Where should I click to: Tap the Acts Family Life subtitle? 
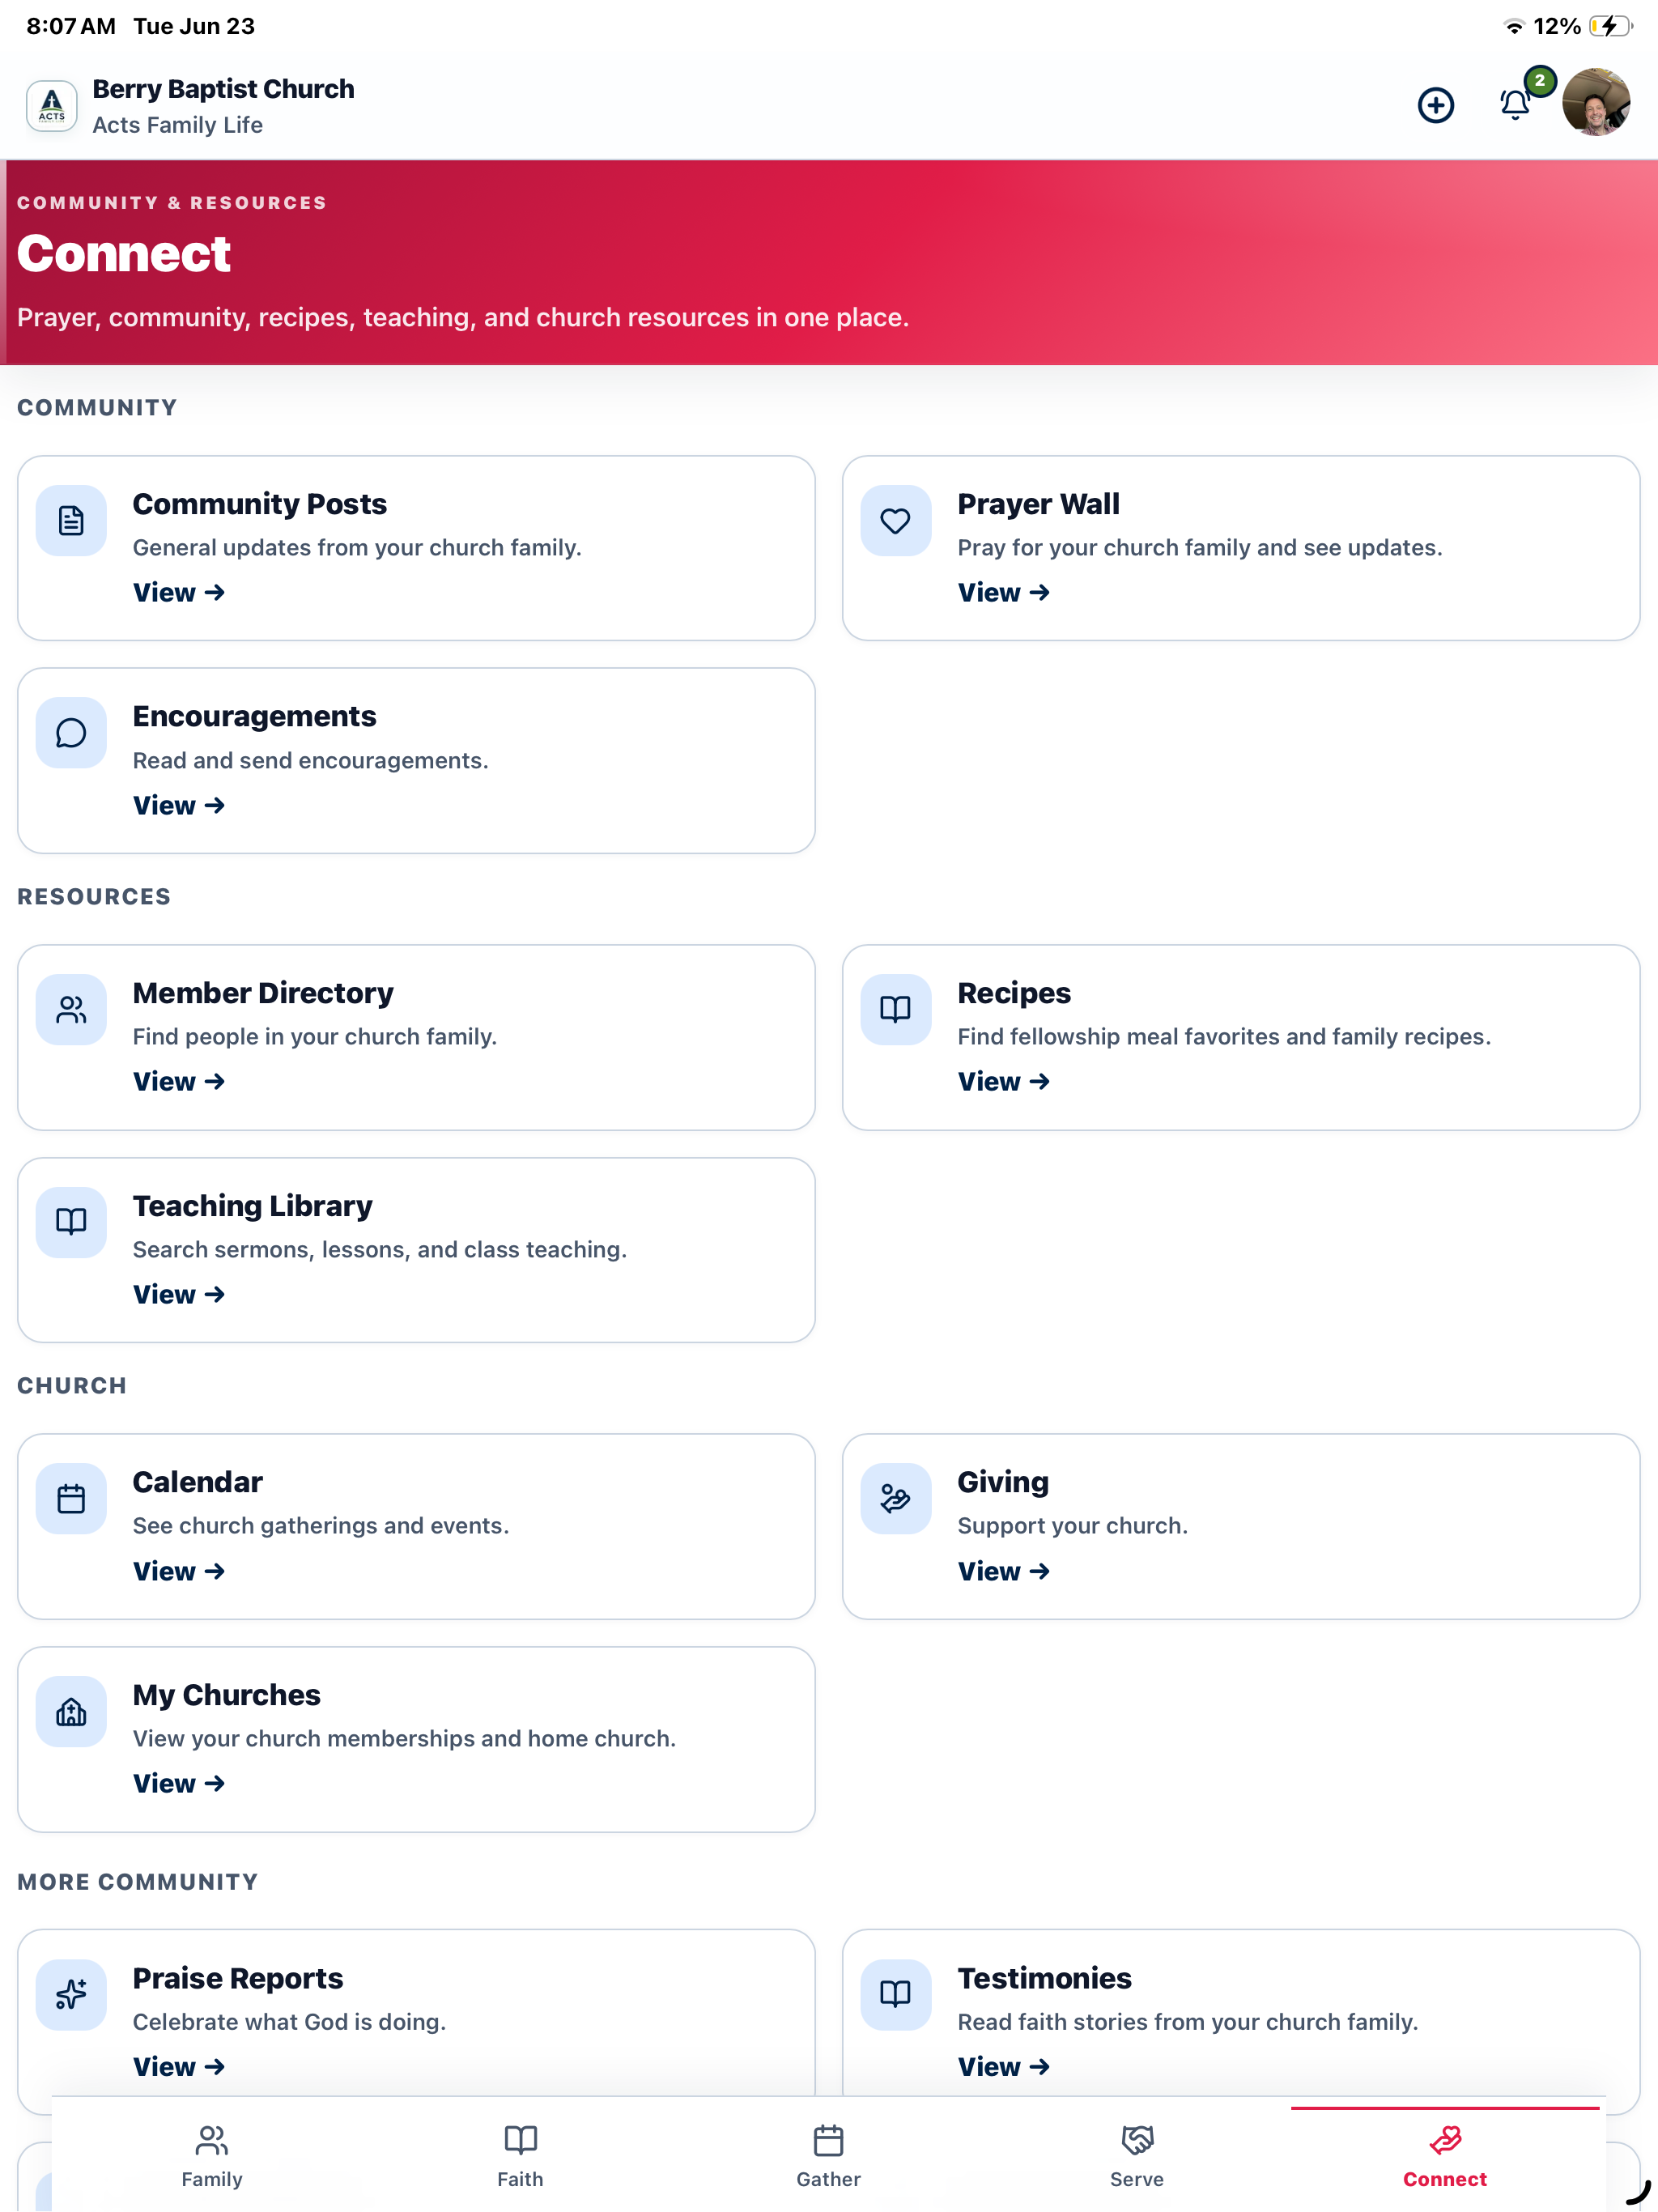(x=178, y=125)
